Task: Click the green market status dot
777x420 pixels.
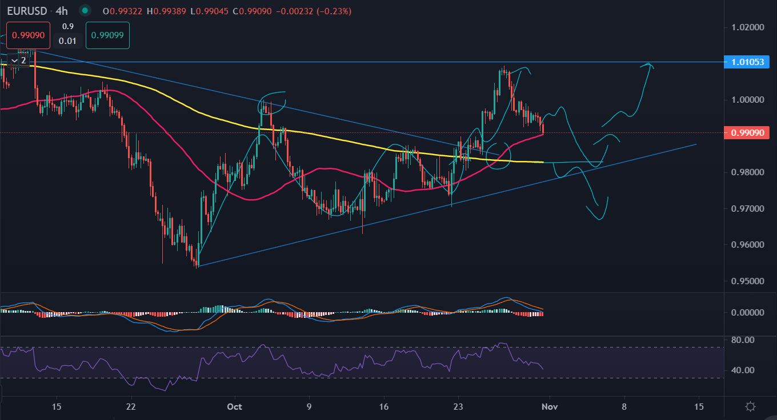Action: tap(85, 11)
